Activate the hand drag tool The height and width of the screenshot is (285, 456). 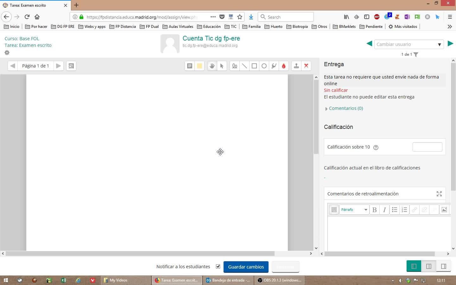[212, 66]
